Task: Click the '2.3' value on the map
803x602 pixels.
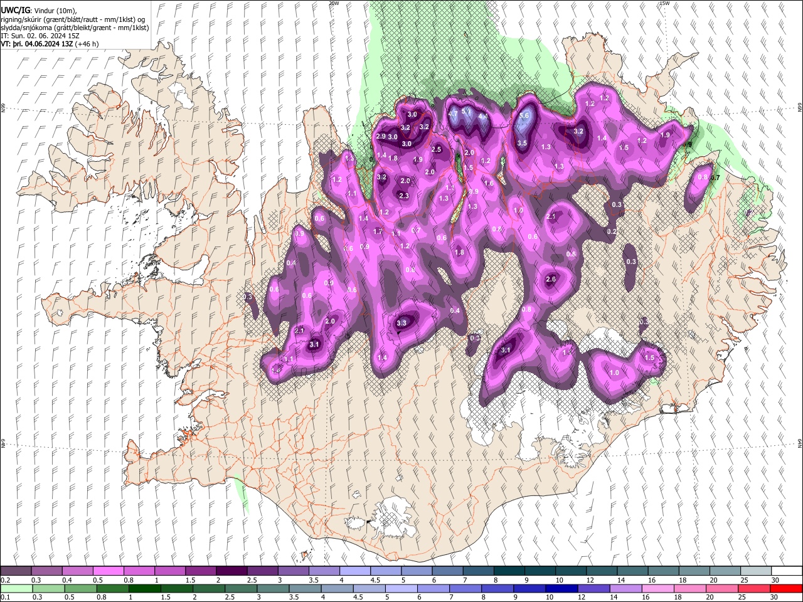Action: (404, 196)
